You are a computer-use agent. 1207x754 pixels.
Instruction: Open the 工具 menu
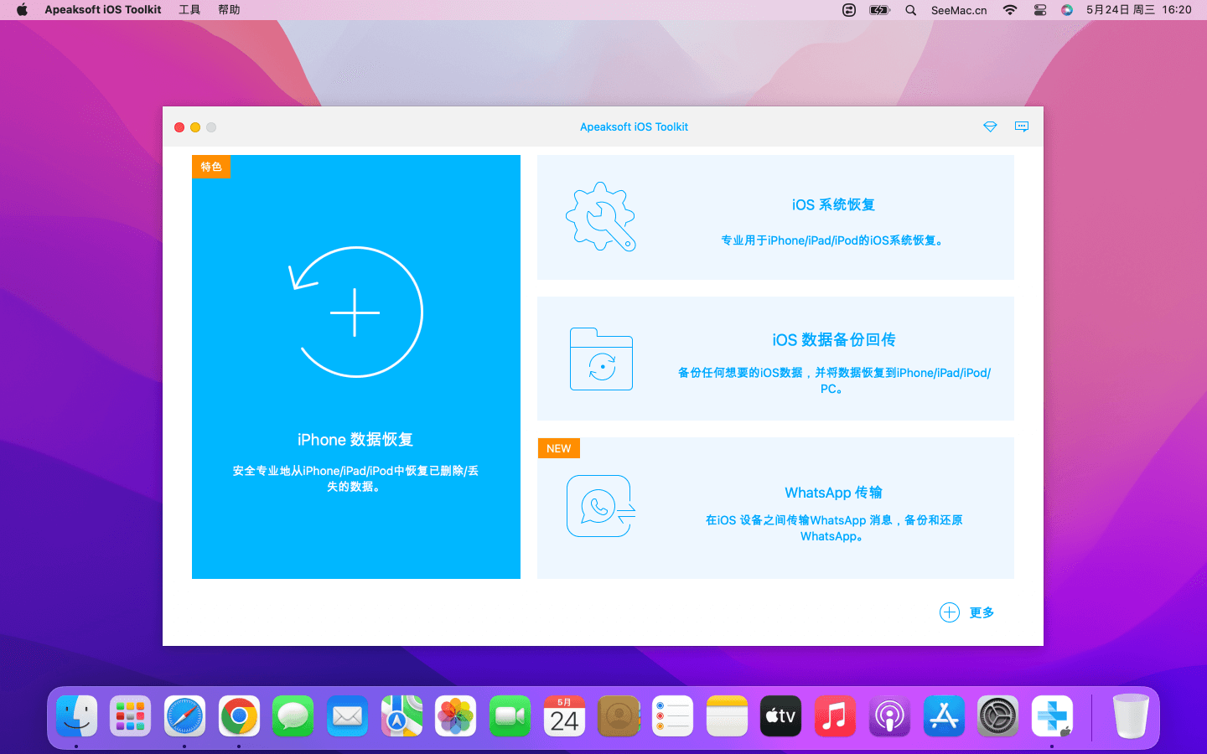point(189,10)
